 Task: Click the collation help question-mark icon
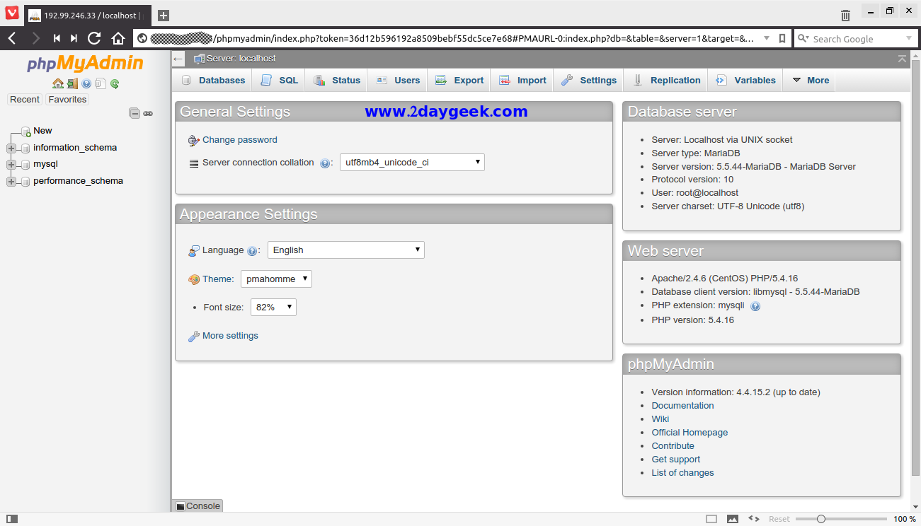(x=325, y=163)
